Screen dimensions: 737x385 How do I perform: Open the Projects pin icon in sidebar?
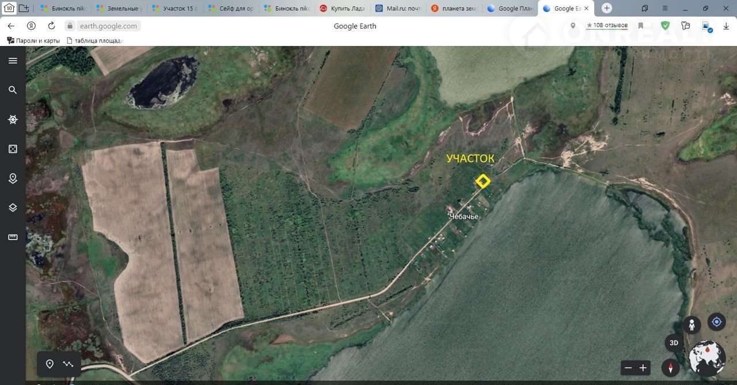tap(13, 179)
